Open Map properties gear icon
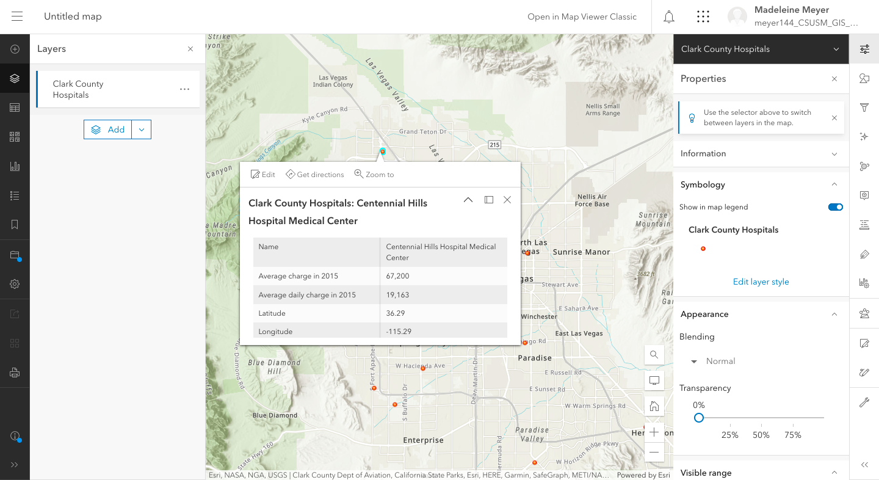Viewport: 879px width, 480px height. [x=15, y=284]
